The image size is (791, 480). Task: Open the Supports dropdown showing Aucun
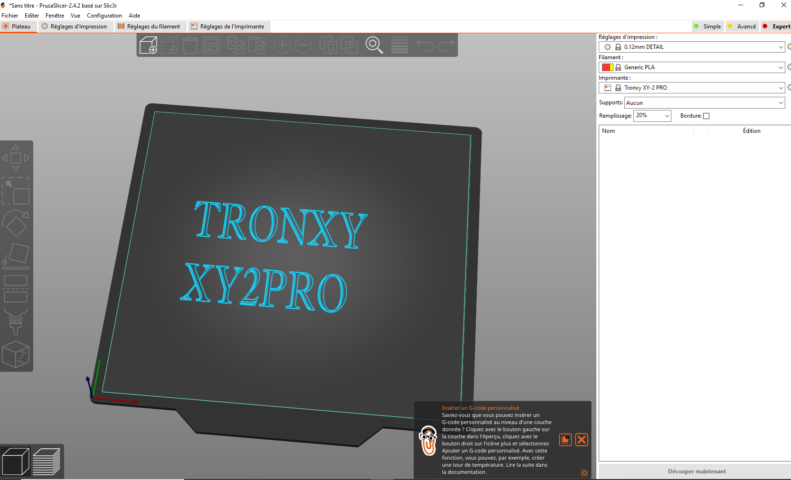(705, 102)
